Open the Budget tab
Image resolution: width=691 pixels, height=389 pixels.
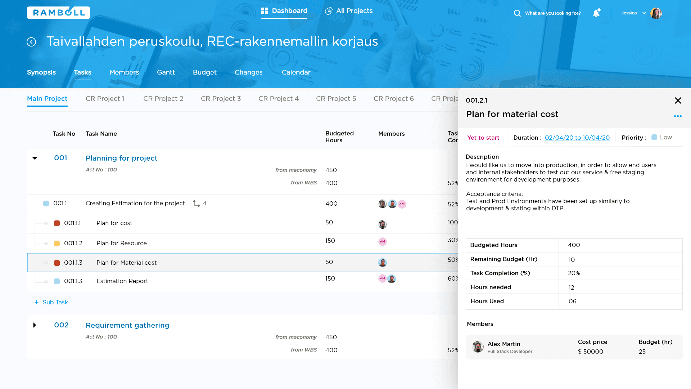pyautogui.click(x=205, y=72)
